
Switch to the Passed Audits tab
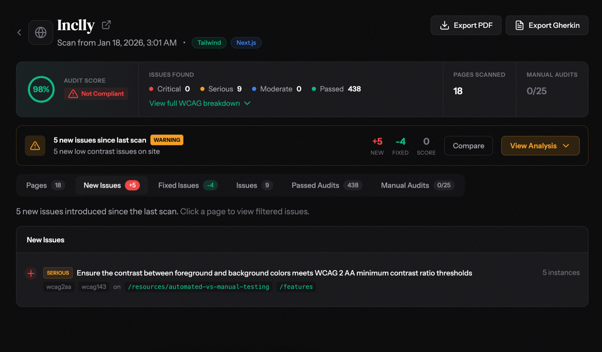315,185
